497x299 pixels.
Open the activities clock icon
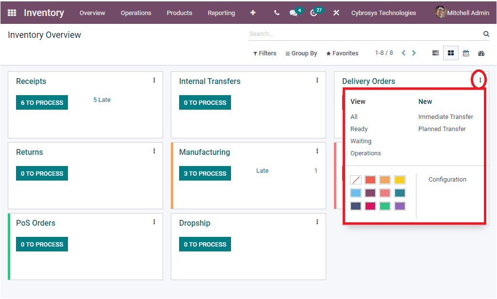(314, 13)
